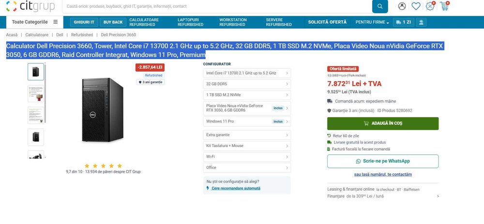Click 13.934 de păreri despre CIT Grup text
Screen dimensions: 484x224
113,172
